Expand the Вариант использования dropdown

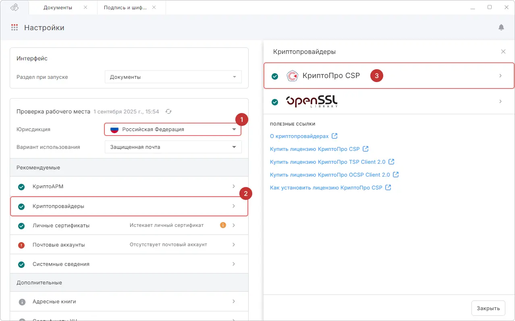172,147
